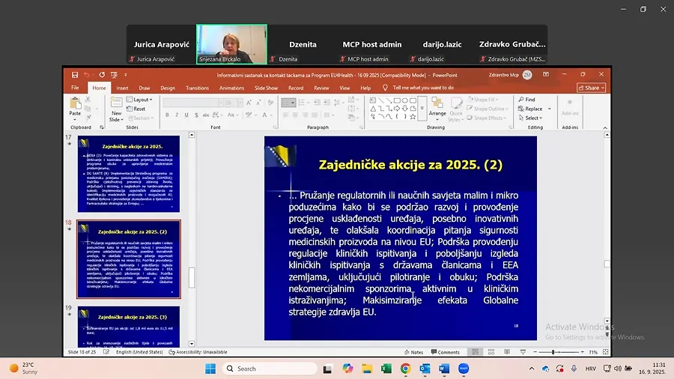Select the Triangle shape in the gallery
This screenshot has width=674, height=379.
(x=373, y=109)
